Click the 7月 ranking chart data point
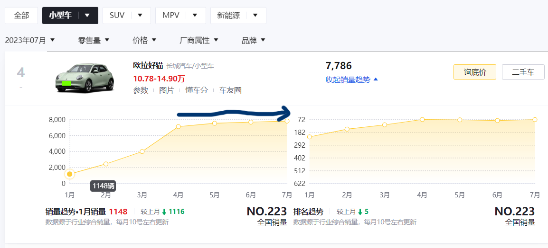The width and height of the screenshot is (548, 248). (535, 120)
